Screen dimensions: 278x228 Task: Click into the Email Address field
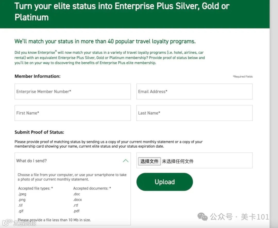point(194,91)
